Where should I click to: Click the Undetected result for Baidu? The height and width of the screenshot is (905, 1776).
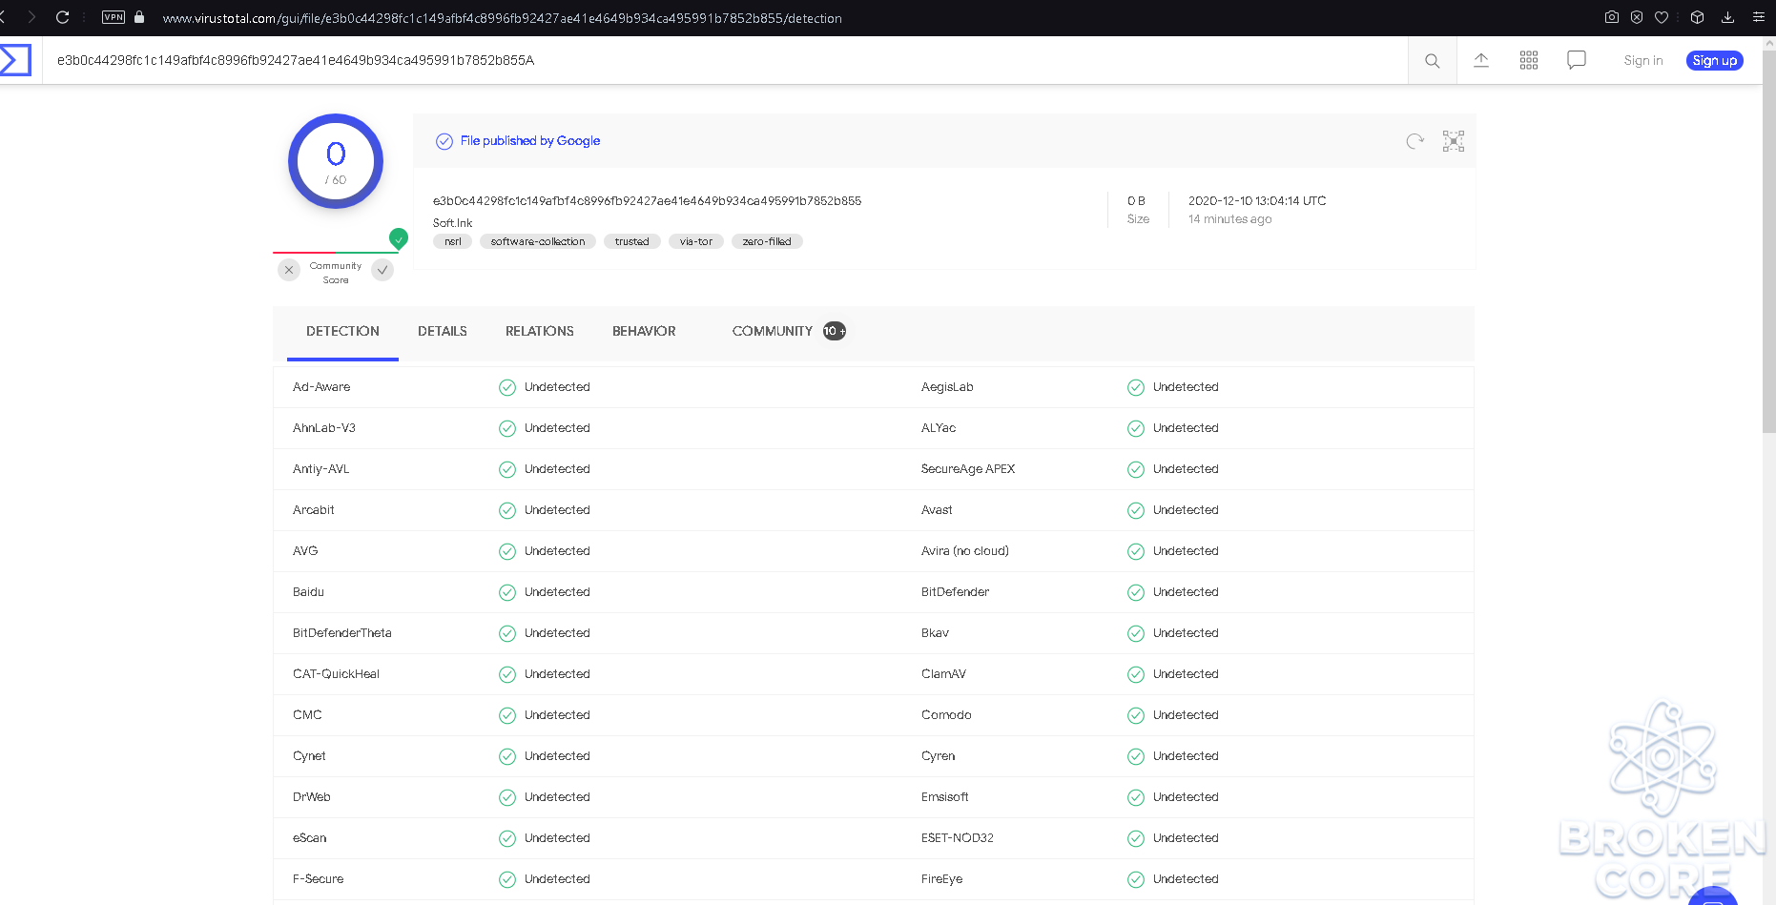click(557, 592)
